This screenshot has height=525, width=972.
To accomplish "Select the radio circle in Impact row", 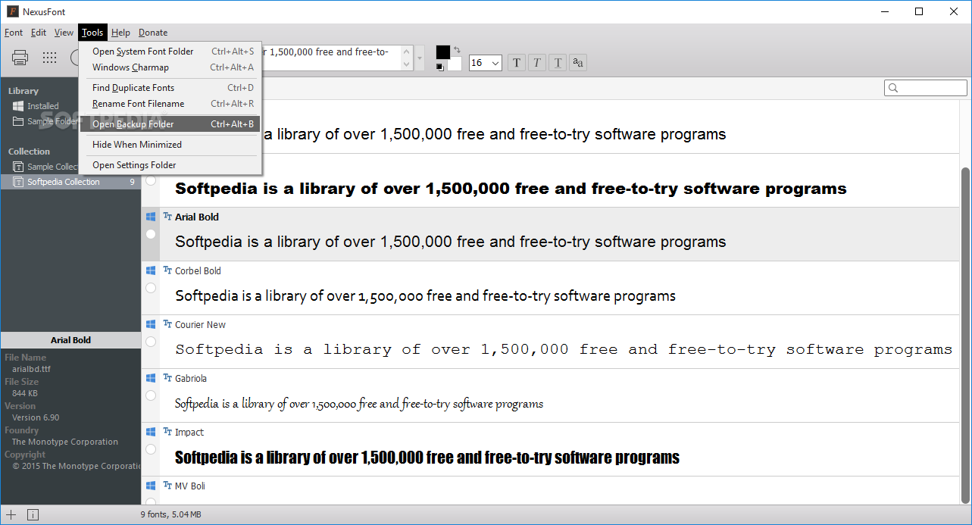I will click(x=151, y=449).
